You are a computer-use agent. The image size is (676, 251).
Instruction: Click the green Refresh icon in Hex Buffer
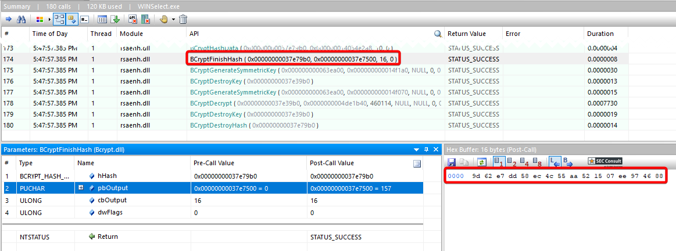coord(481,162)
